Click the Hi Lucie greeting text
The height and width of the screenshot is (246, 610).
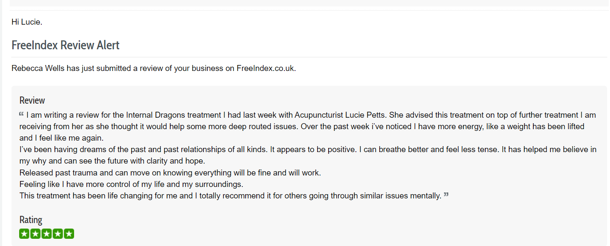point(27,22)
